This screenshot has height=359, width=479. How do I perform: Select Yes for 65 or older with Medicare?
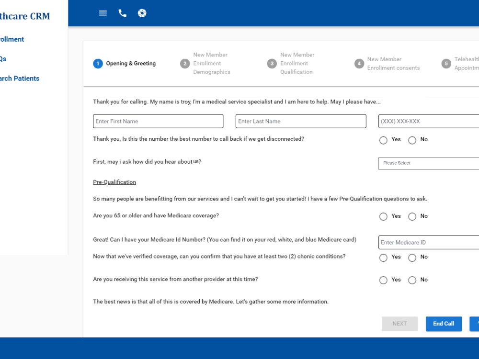[383, 216]
